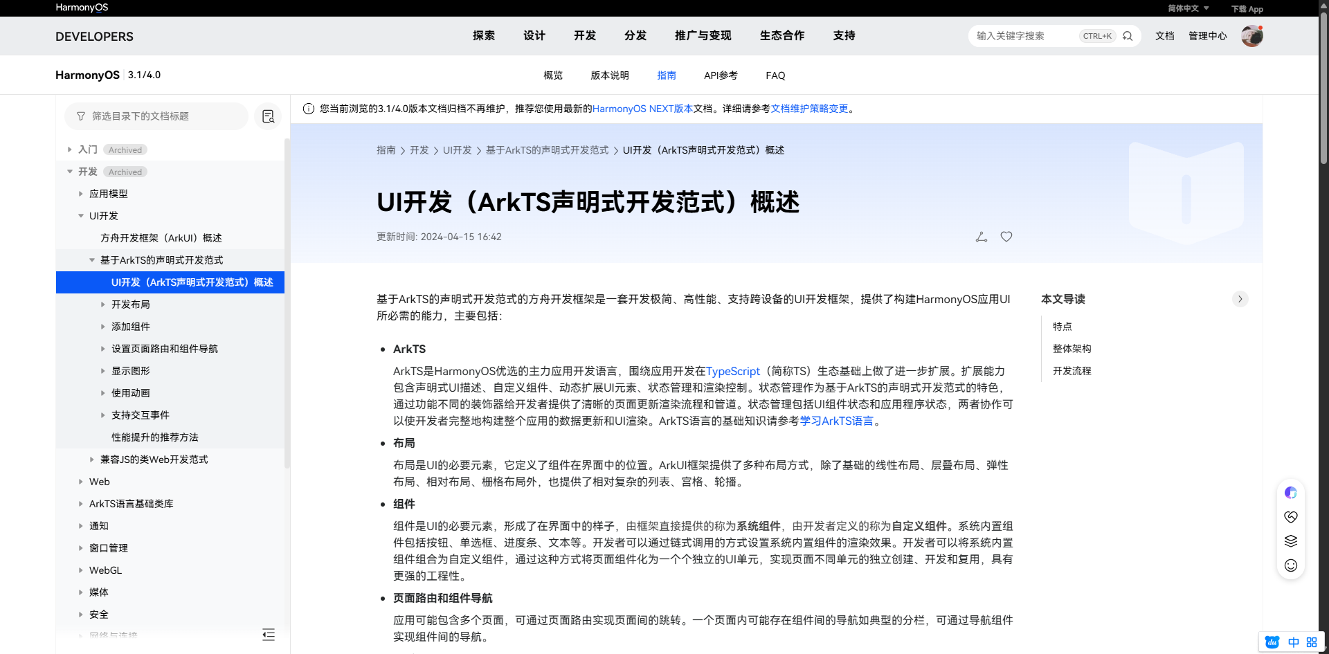Open the 文档维护策略变更 link
Image resolution: width=1329 pixels, height=654 pixels.
coord(810,109)
